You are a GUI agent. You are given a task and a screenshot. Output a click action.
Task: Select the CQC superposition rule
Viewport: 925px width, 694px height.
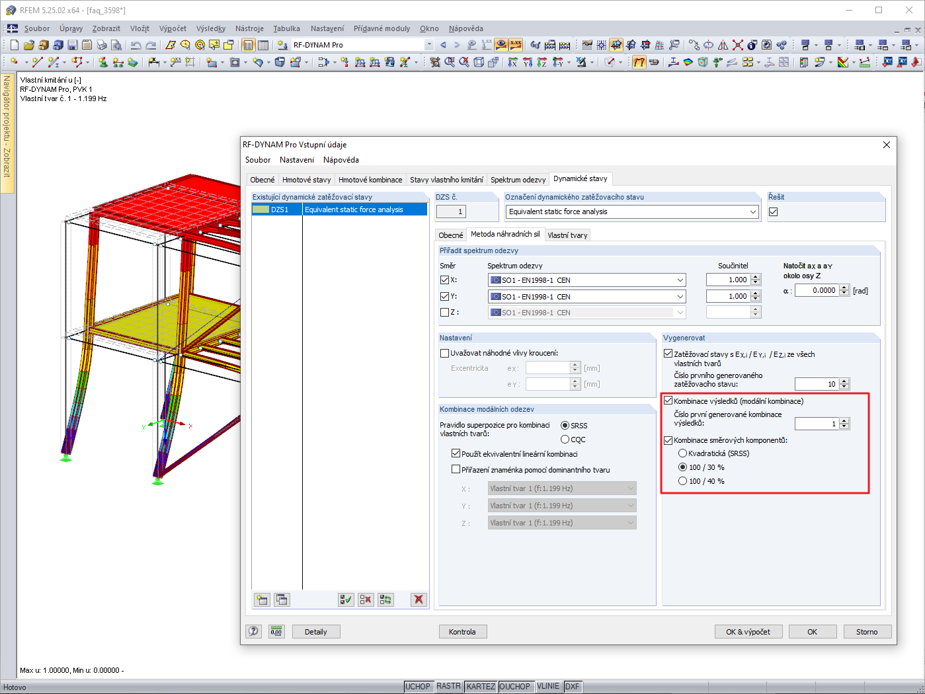tap(565, 439)
